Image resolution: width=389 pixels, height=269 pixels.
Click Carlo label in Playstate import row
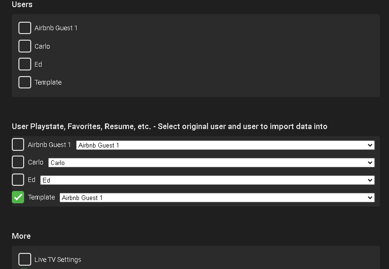[x=35, y=162]
